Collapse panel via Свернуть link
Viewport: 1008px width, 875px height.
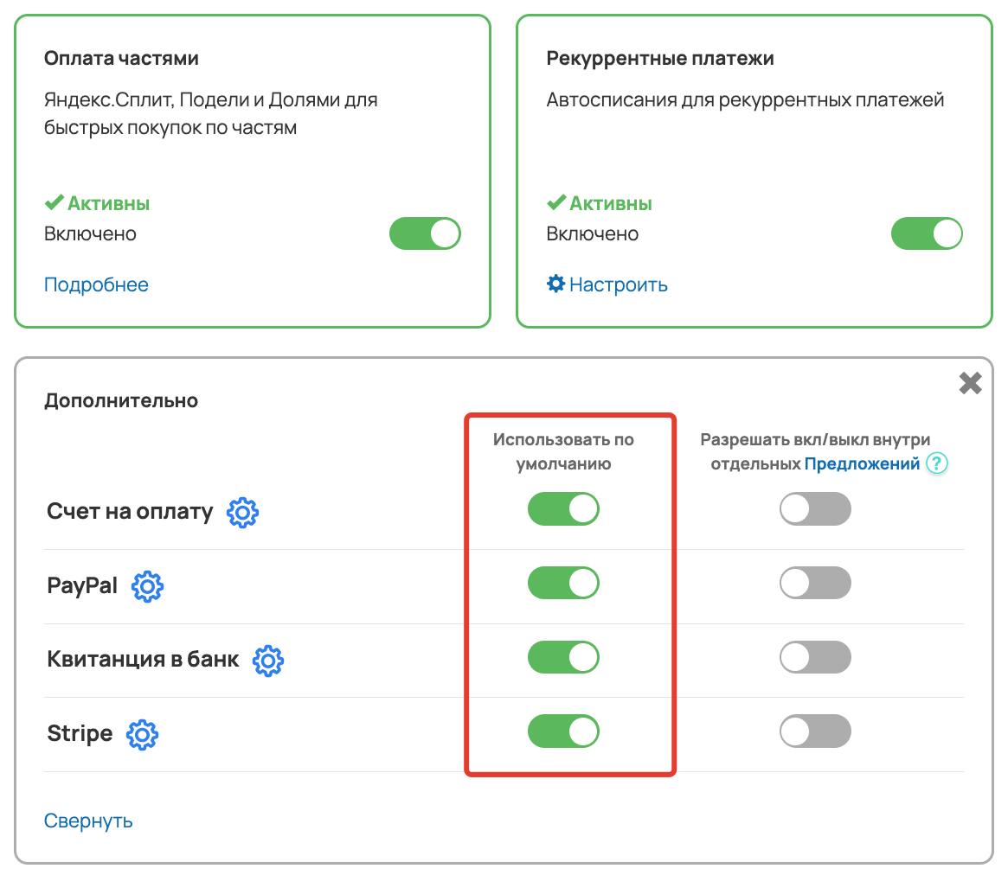pos(88,821)
